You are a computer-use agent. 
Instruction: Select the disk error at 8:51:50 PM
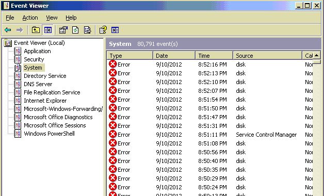coord(210,108)
